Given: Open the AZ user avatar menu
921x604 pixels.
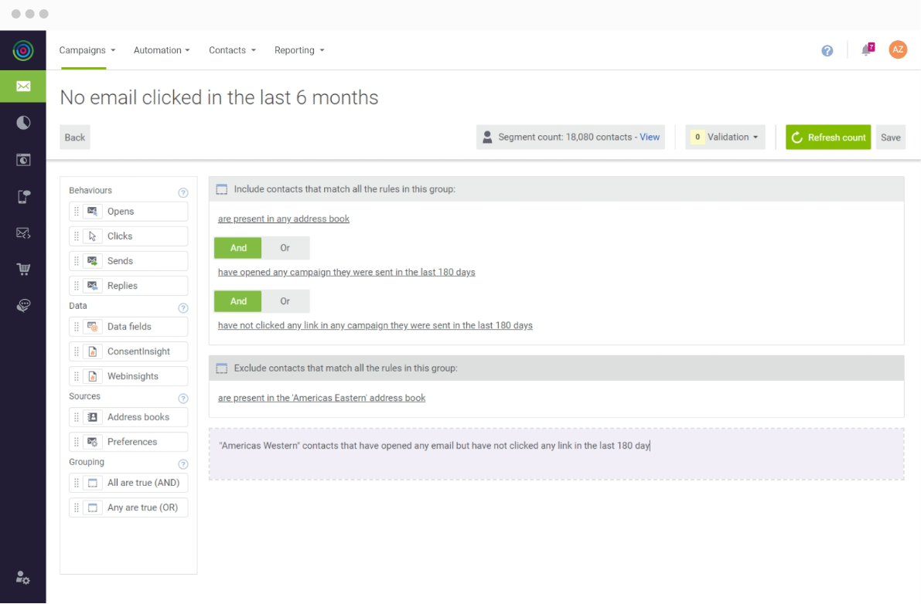Looking at the screenshot, I should click(898, 49).
